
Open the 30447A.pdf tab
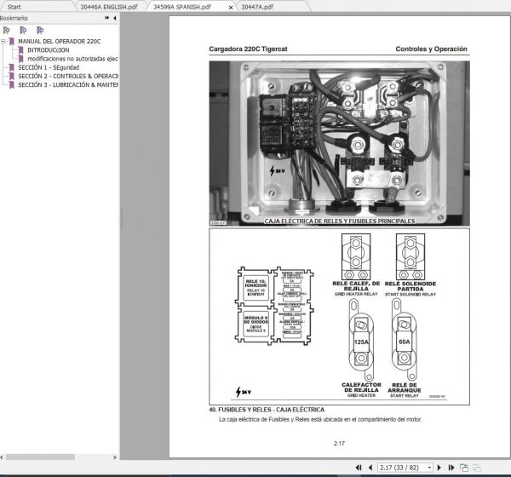tap(257, 7)
